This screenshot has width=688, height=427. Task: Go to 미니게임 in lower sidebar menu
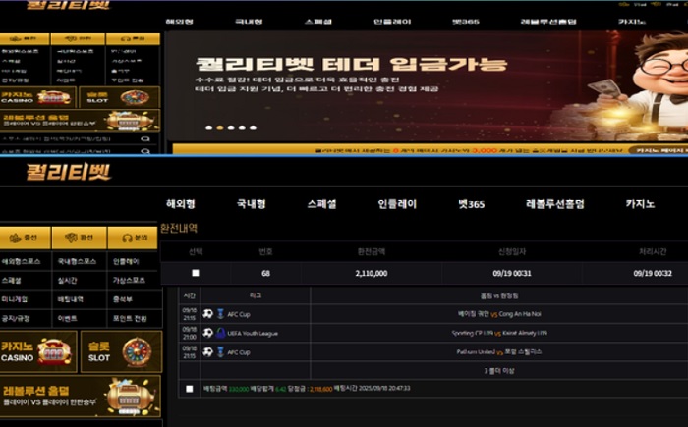(x=15, y=299)
